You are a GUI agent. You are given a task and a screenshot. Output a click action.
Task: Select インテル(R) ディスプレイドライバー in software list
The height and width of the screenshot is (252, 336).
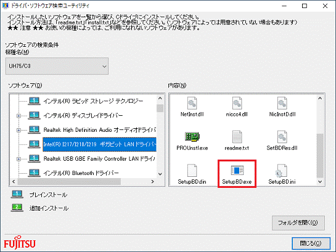click(83, 115)
